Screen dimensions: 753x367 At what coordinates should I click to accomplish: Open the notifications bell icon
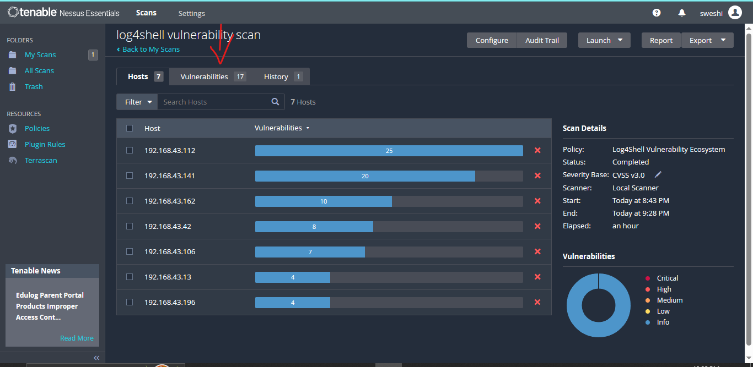coord(682,13)
